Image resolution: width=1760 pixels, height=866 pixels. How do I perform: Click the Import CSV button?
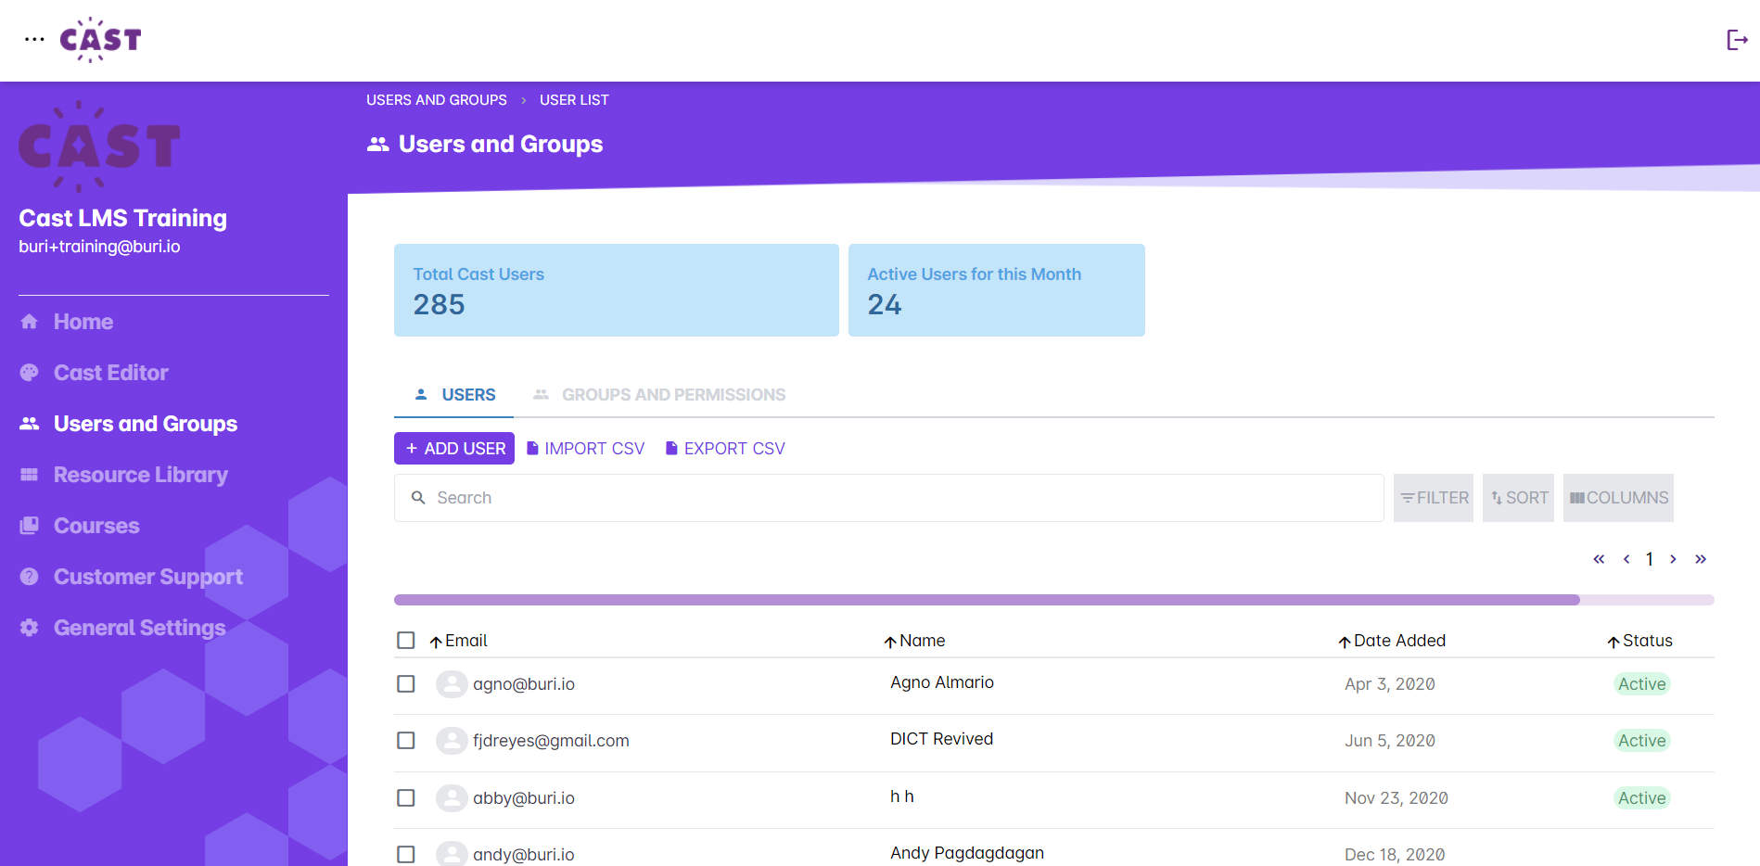pos(585,449)
